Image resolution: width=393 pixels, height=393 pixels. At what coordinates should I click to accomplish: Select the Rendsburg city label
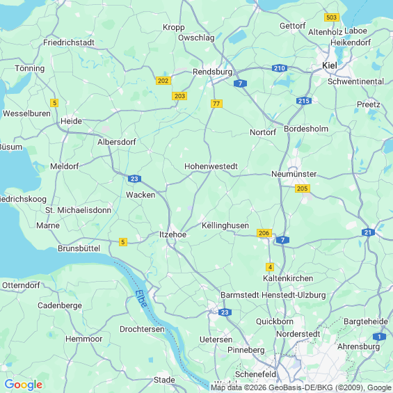(212, 72)
